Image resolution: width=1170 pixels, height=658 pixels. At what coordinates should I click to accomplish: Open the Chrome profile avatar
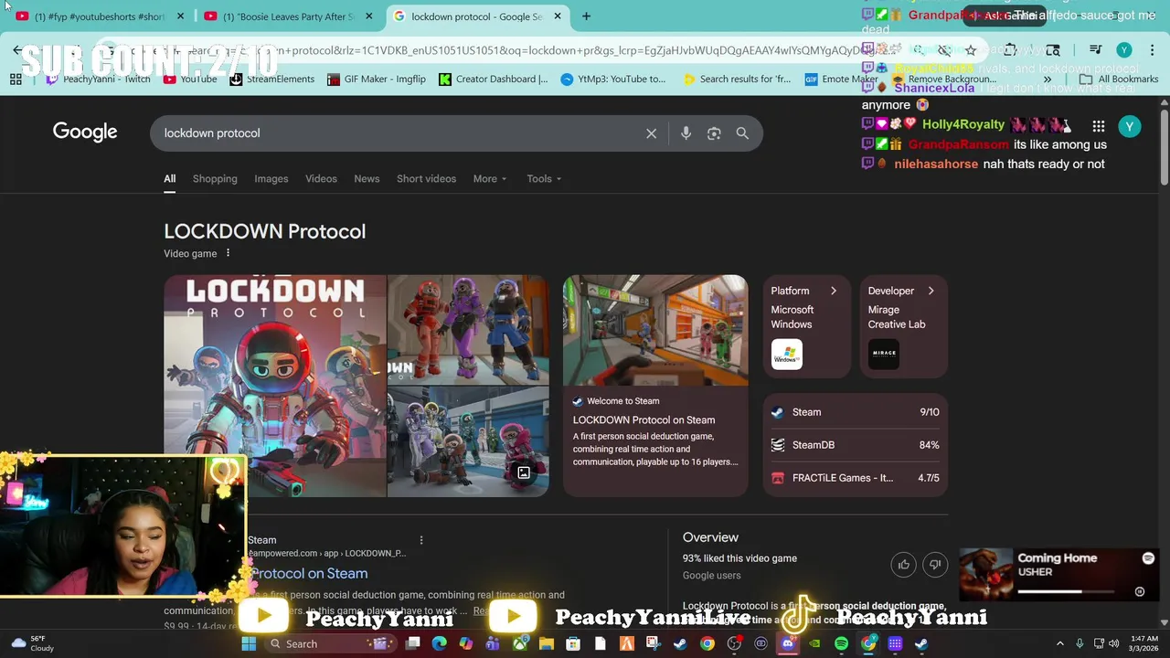[x=1124, y=50]
